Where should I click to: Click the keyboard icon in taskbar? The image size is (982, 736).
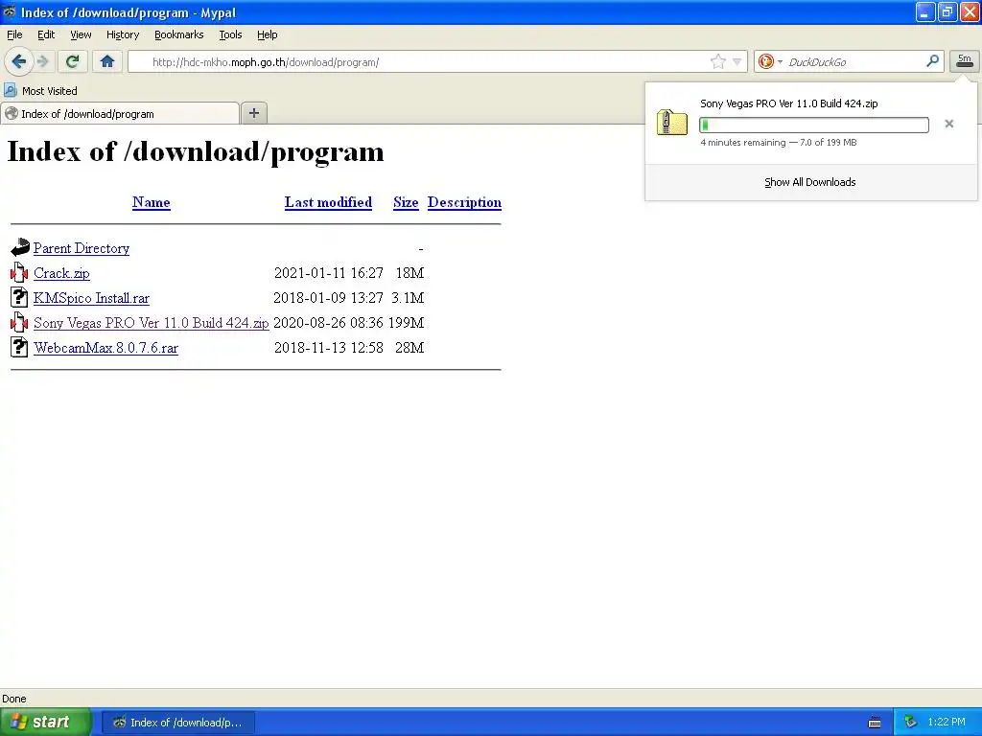click(x=875, y=723)
